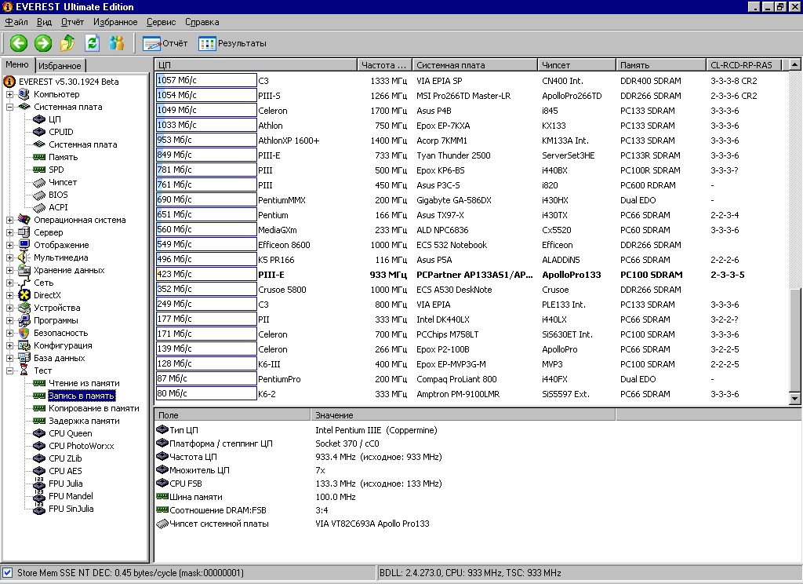Viewport: 803px width, 584px height.
Task: Toggle the checkbox in the status bar
Action: click(x=8, y=573)
